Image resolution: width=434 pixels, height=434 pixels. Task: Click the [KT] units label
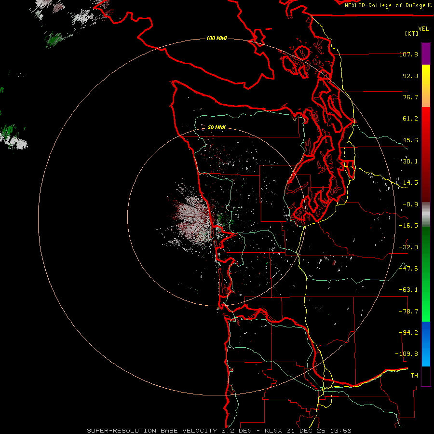coord(411,33)
